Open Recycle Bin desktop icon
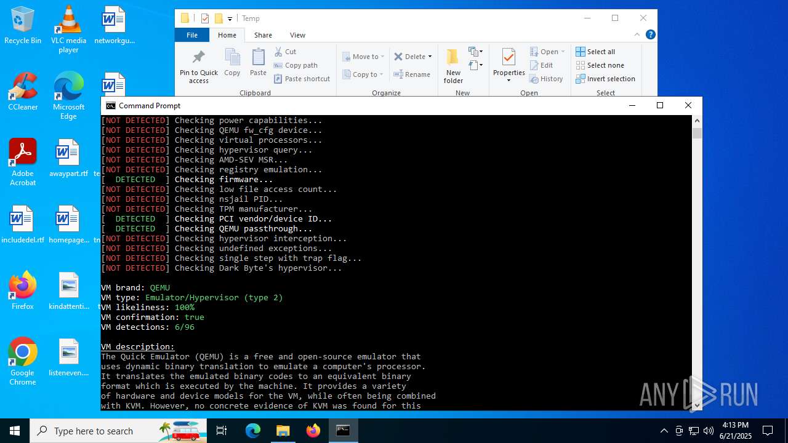The height and width of the screenshot is (443, 788). coord(23,26)
